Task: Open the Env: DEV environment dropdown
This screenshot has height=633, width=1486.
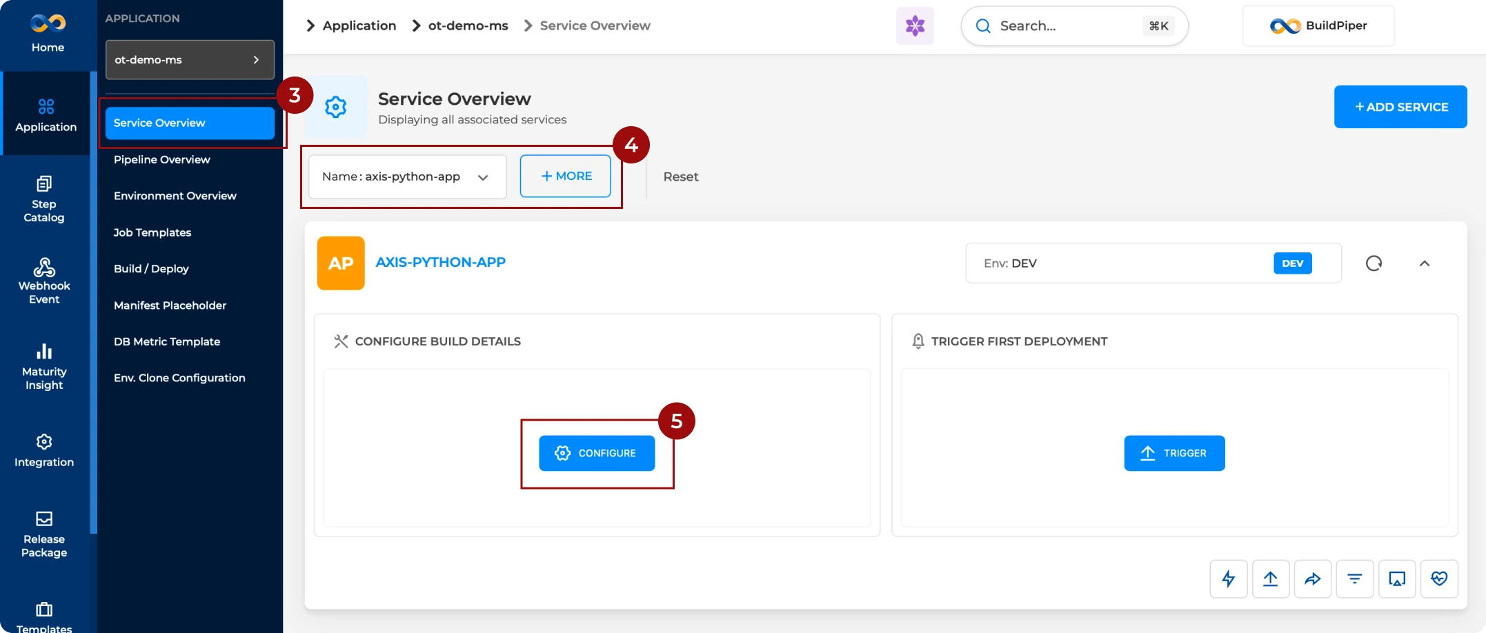Action: pos(1153,263)
